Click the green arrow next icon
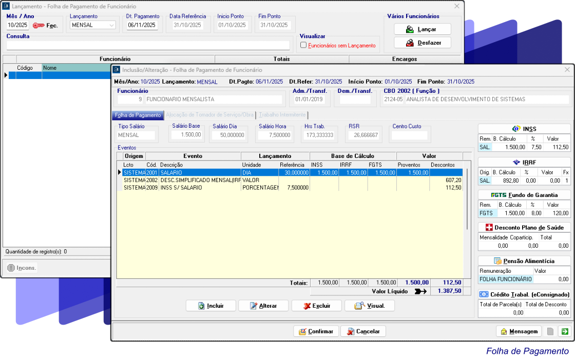The width and height of the screenshot is (575, 360). (x=565, y=331)
